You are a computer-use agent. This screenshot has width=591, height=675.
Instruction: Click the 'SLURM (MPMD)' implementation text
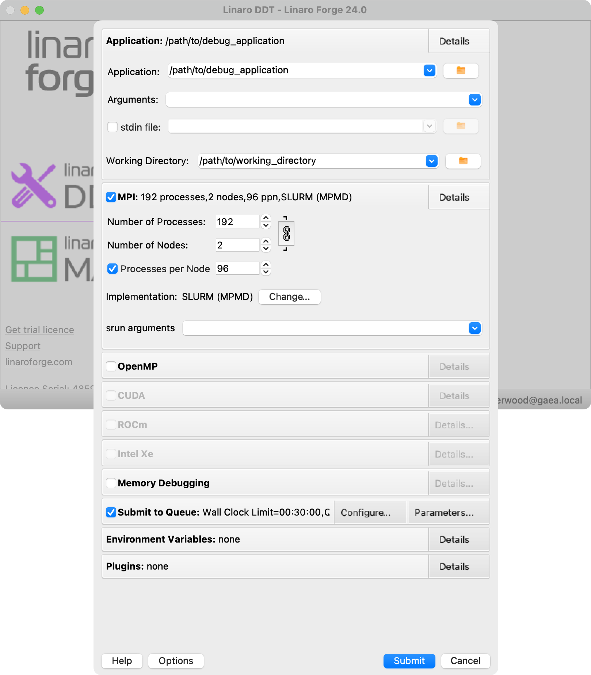pos(217,297)
